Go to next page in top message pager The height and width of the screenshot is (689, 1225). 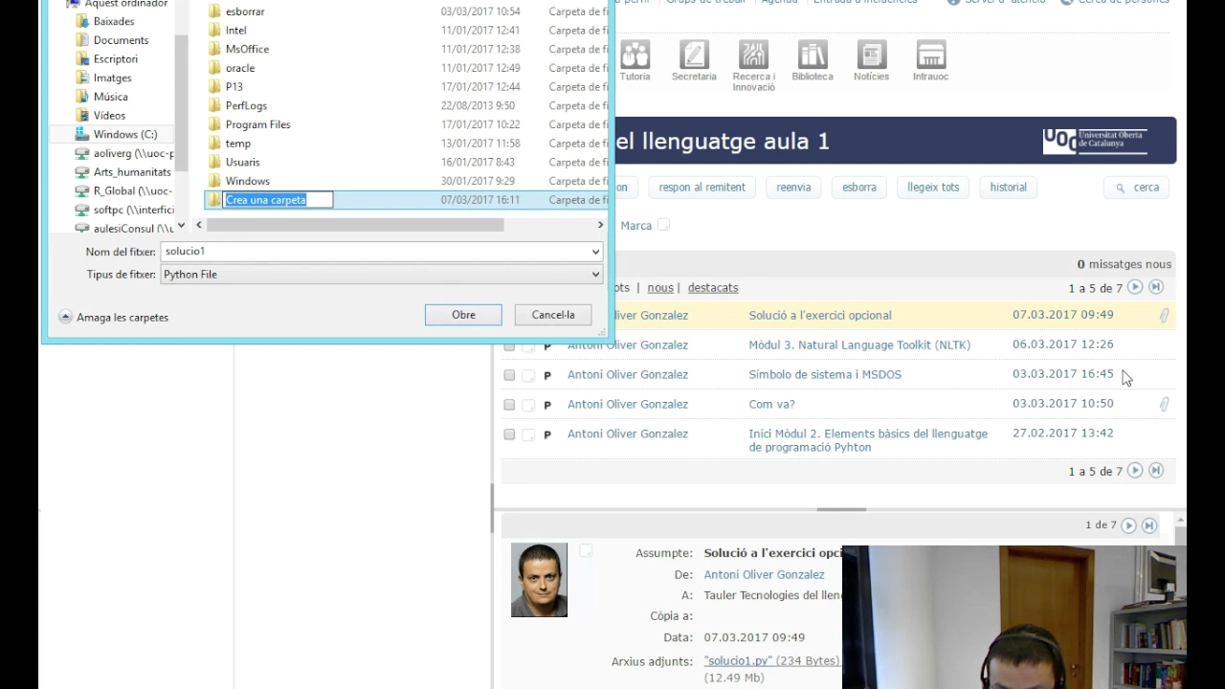(x=1135, y=287)
